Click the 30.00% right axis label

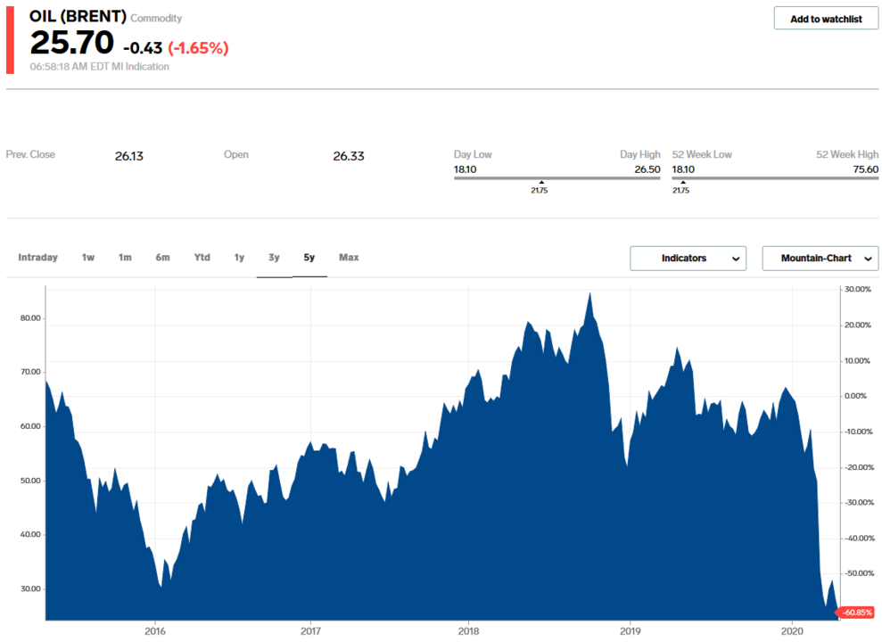858,290
